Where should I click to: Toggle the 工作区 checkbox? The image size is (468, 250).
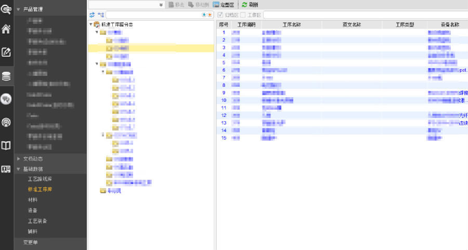pyautogui.click(x=243, y=15)
